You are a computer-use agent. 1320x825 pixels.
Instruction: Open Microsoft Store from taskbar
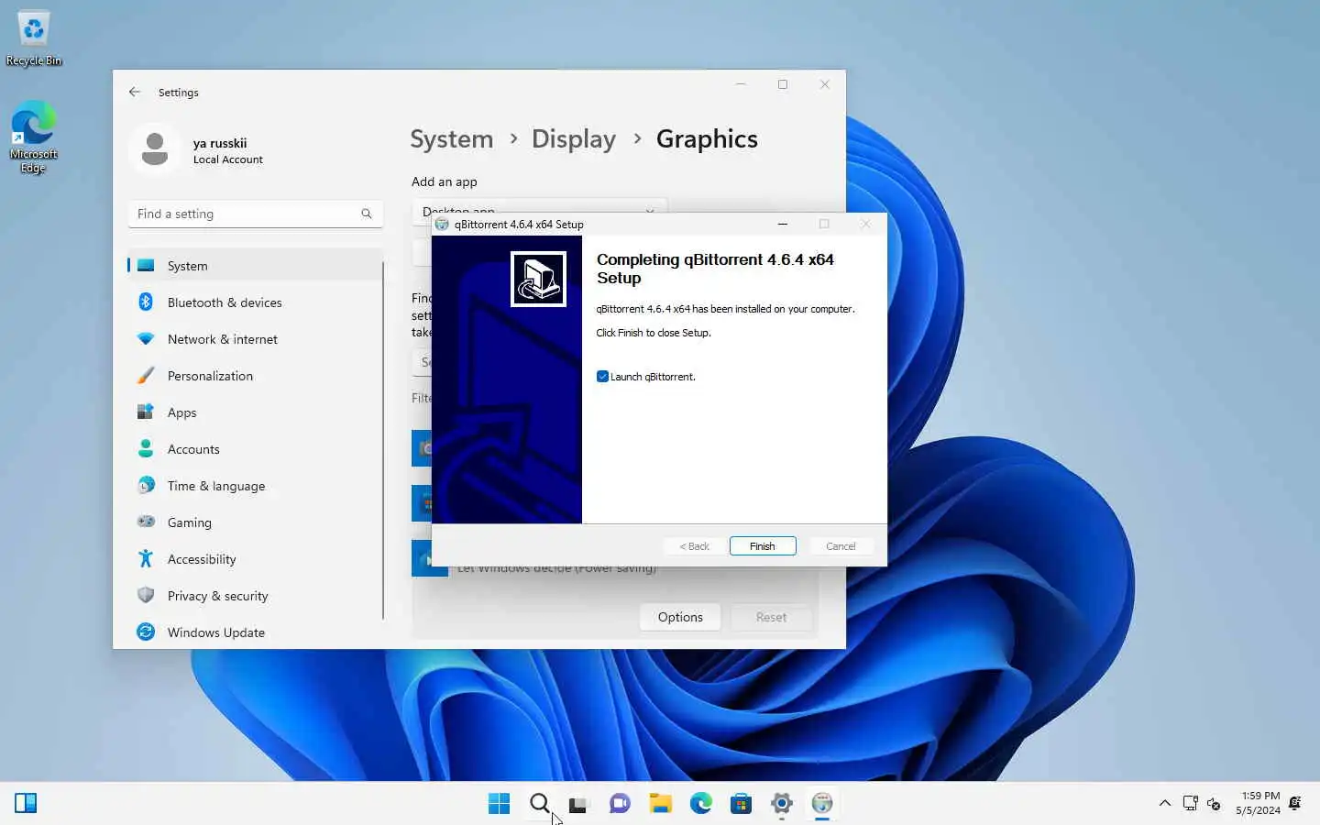point(741,804)
